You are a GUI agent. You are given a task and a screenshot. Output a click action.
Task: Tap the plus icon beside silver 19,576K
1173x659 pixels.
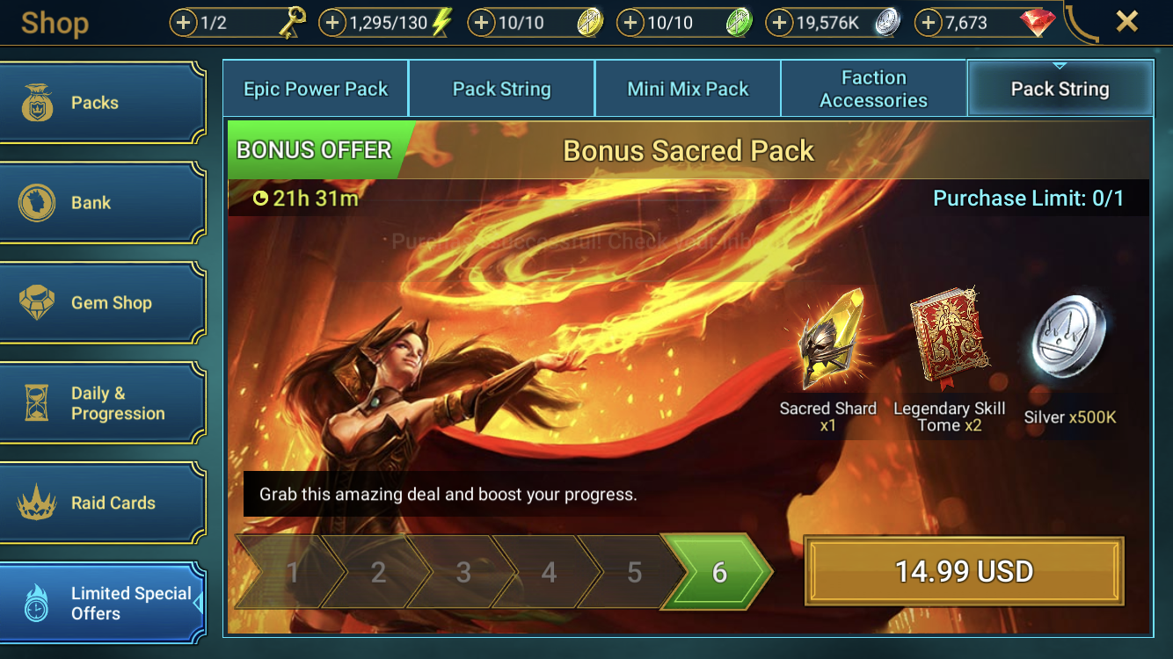[x=779, y=23]
